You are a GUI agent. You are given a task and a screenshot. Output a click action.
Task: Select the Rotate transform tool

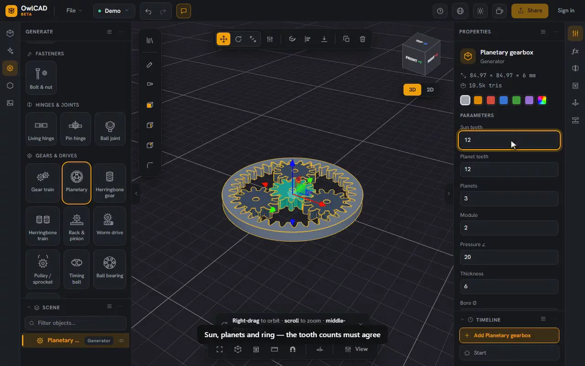(x=238, y=39)
